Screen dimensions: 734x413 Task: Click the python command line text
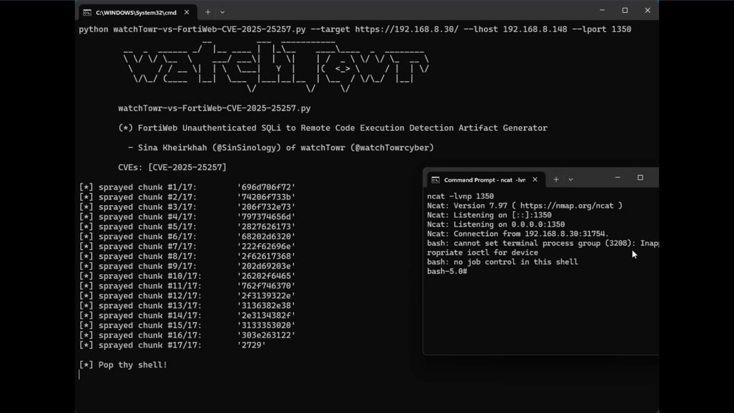pos(355,29)
